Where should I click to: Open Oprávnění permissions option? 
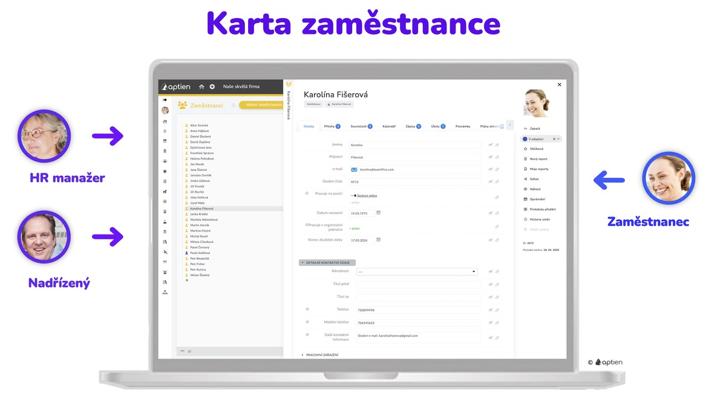click(x=534, y=199)
